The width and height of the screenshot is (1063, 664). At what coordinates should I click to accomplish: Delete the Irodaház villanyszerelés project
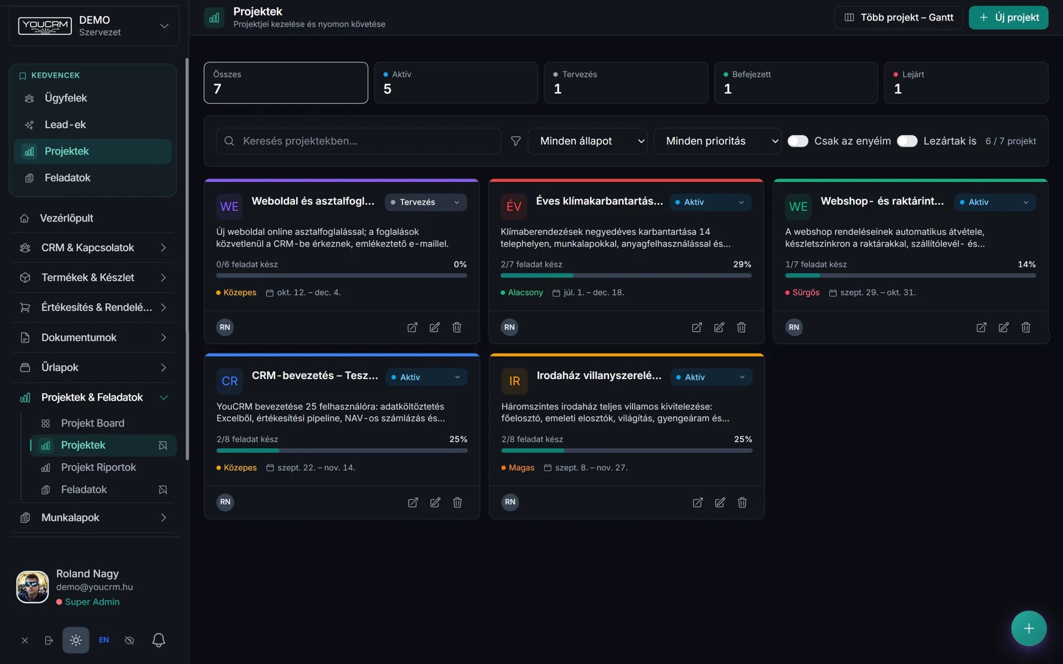coord(742,502)
